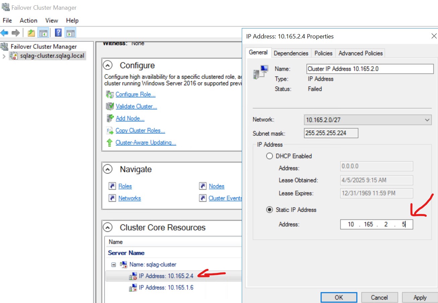Click the Cluster Events shortcut icon
The height and width of the screenshot is (303, 438).
click(203, 198)
